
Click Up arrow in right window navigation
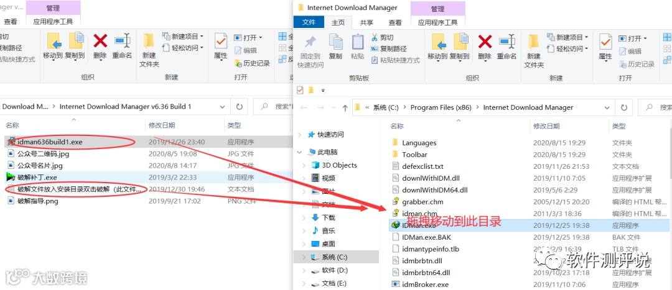[x=345, y=108]
